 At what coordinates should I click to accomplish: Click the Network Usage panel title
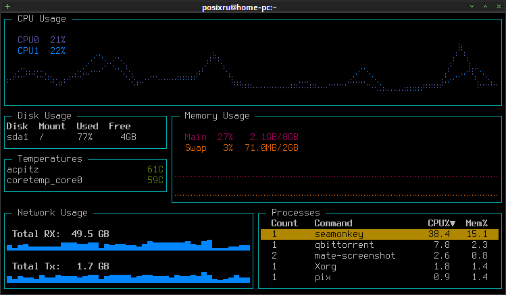point(52,213)
